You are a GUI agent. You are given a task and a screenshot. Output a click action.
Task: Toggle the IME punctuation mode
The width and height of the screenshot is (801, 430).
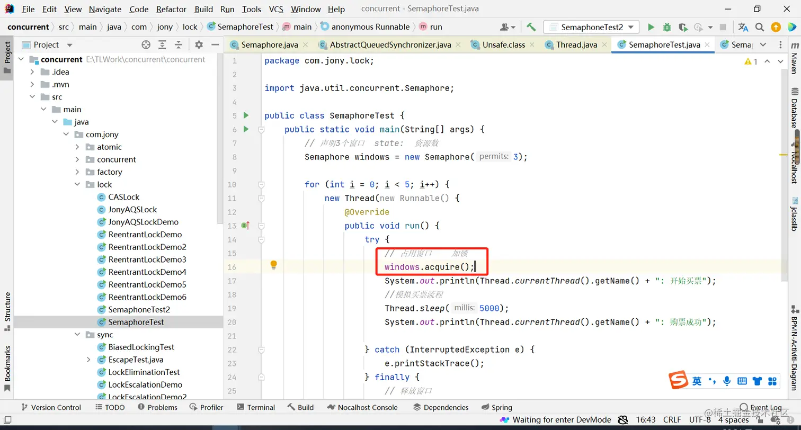tap(712, 381)
